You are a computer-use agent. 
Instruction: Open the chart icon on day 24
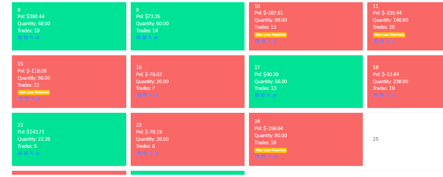274,157
